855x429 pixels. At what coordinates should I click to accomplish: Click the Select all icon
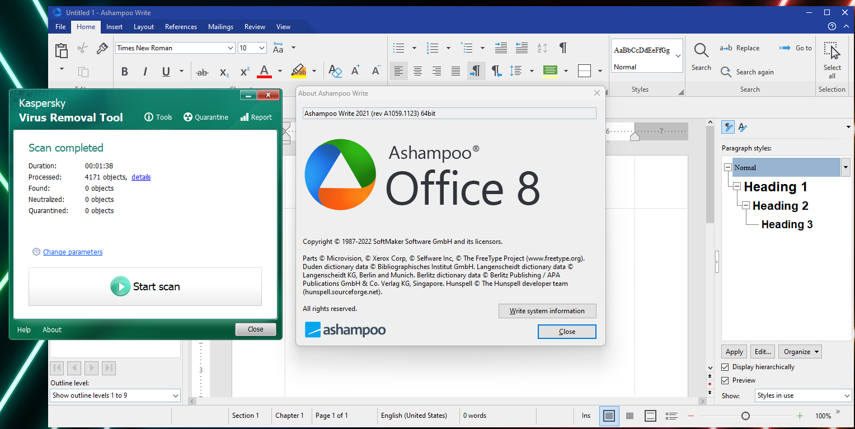pyautogui.click(x=832, y=51)
